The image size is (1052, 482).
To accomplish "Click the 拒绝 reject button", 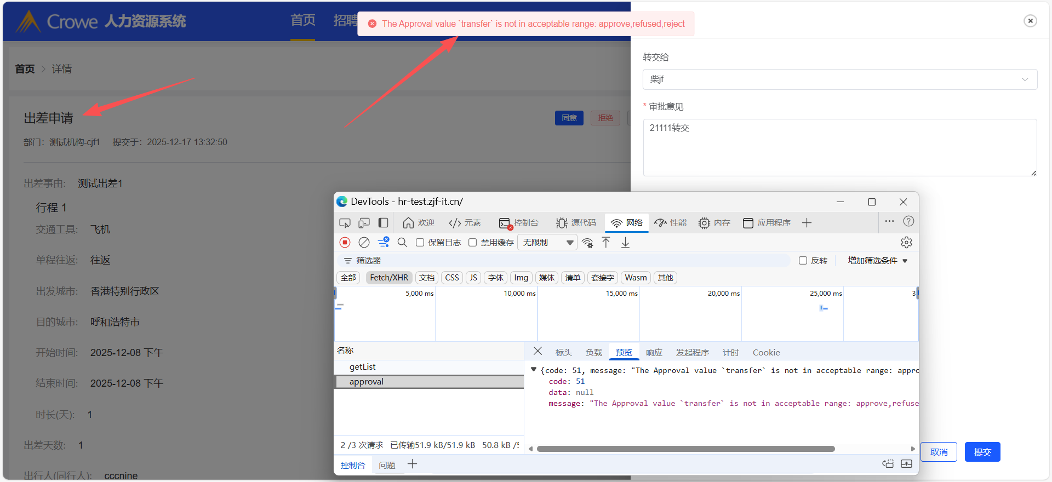I will click(x=605, y=118).
